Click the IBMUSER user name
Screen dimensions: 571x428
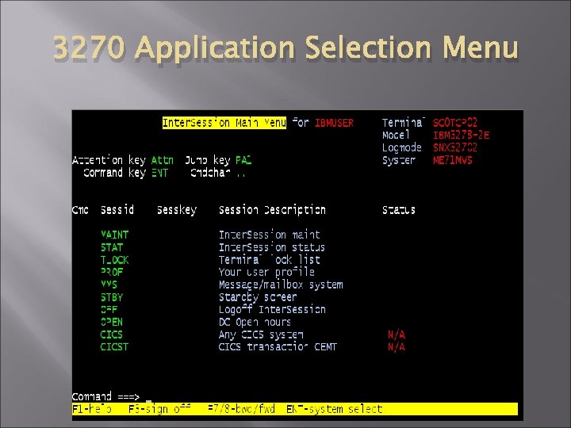tap(335, 123)
